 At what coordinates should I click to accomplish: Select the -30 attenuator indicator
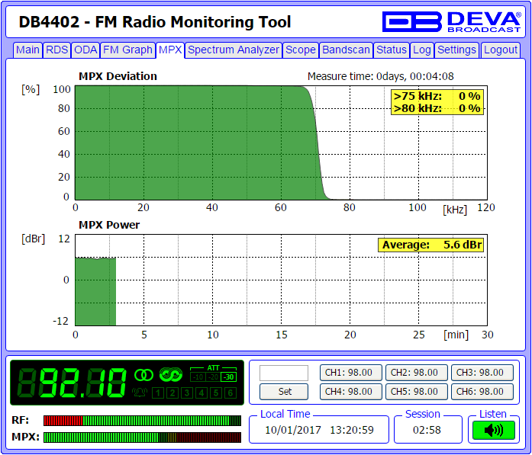click(x=228, y=377)
